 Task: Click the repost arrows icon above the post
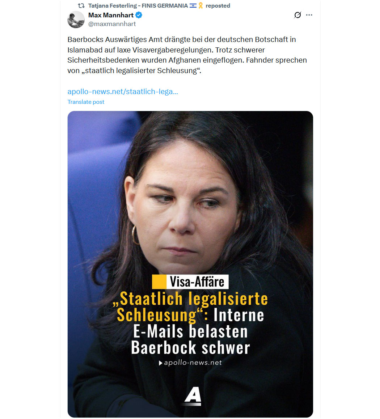click(81, 6)
